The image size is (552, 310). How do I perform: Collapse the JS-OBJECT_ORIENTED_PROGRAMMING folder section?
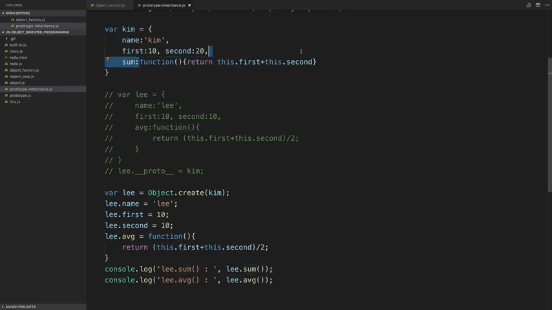3,32
